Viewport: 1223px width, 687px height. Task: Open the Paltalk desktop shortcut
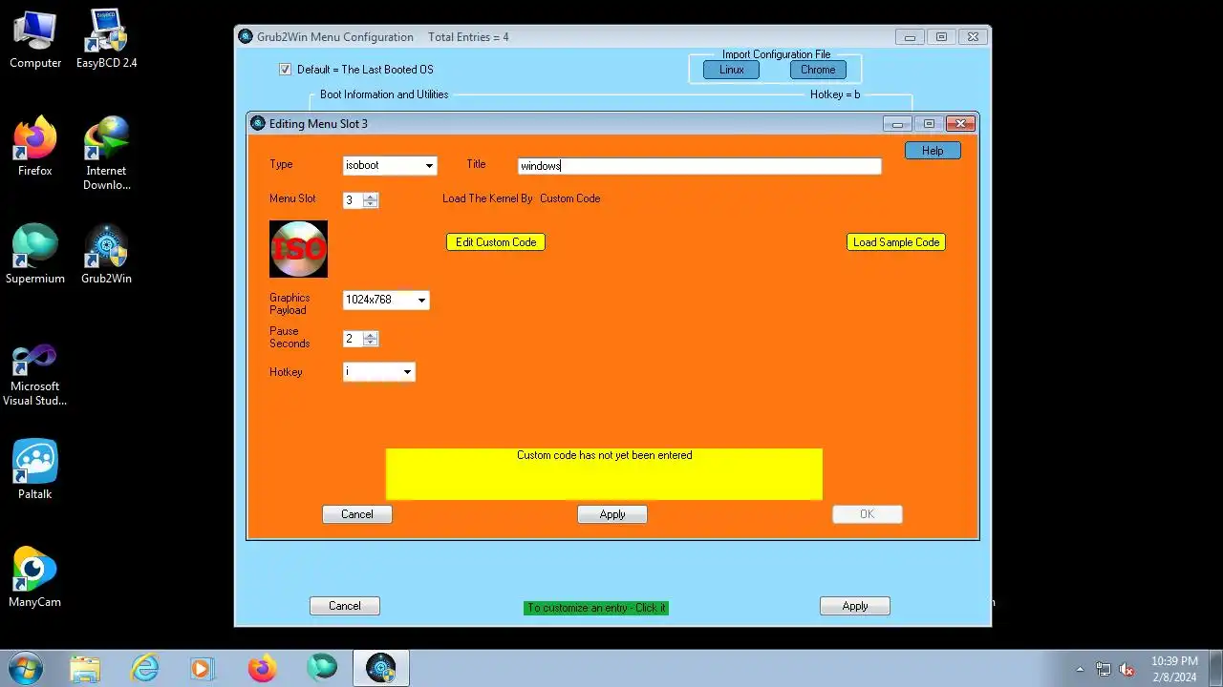point(35,470)
